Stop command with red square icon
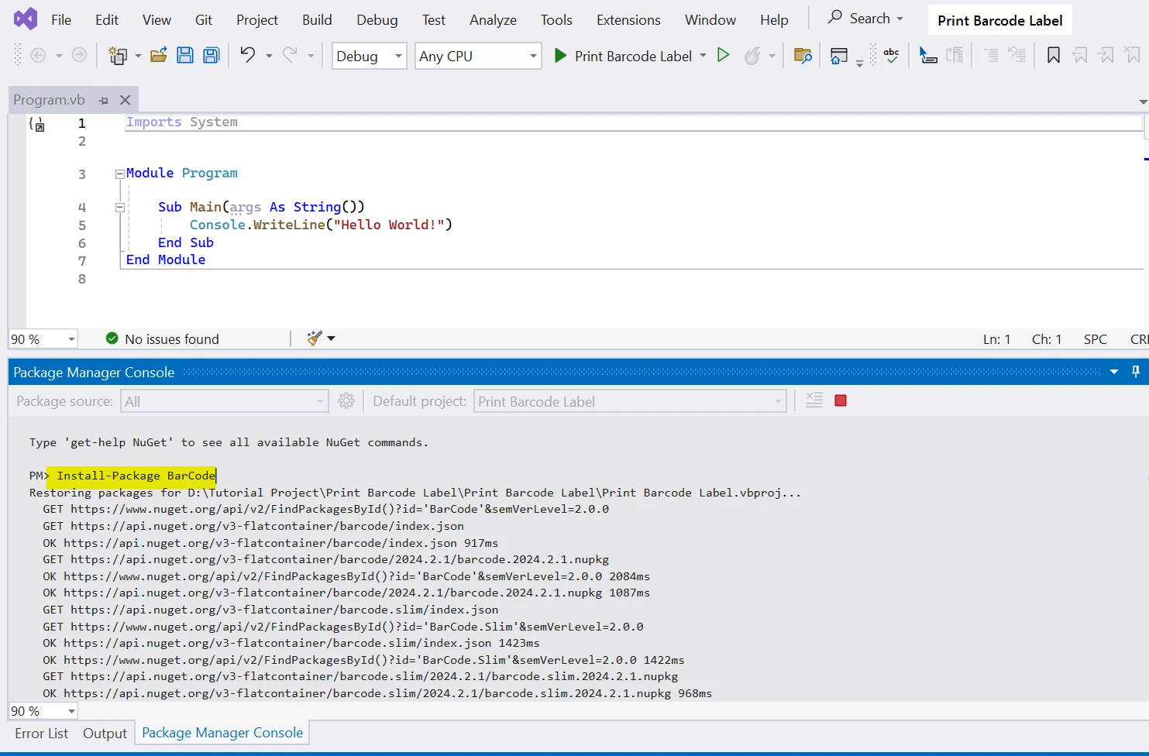 coord(841,400)
